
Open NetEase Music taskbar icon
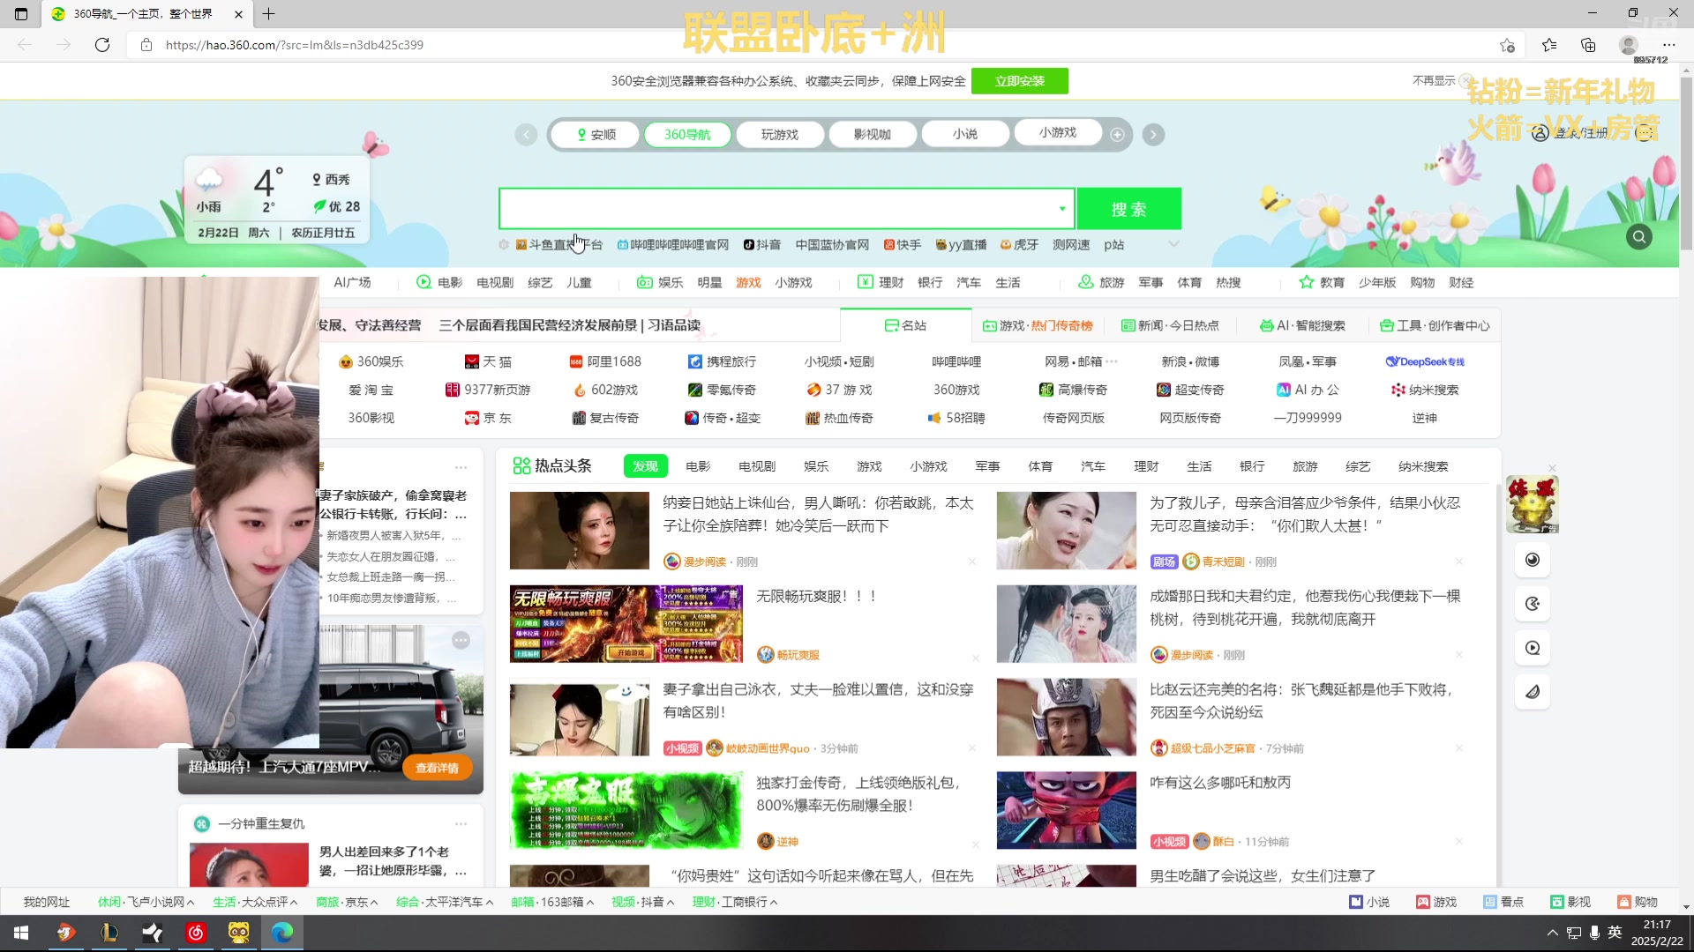tap(196, 933)
